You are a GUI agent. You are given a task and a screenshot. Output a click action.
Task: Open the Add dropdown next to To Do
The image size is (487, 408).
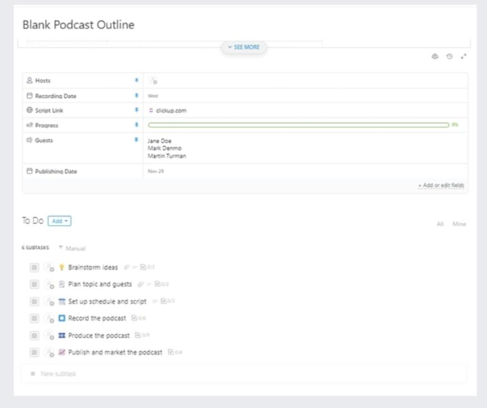tap(60, 221)
